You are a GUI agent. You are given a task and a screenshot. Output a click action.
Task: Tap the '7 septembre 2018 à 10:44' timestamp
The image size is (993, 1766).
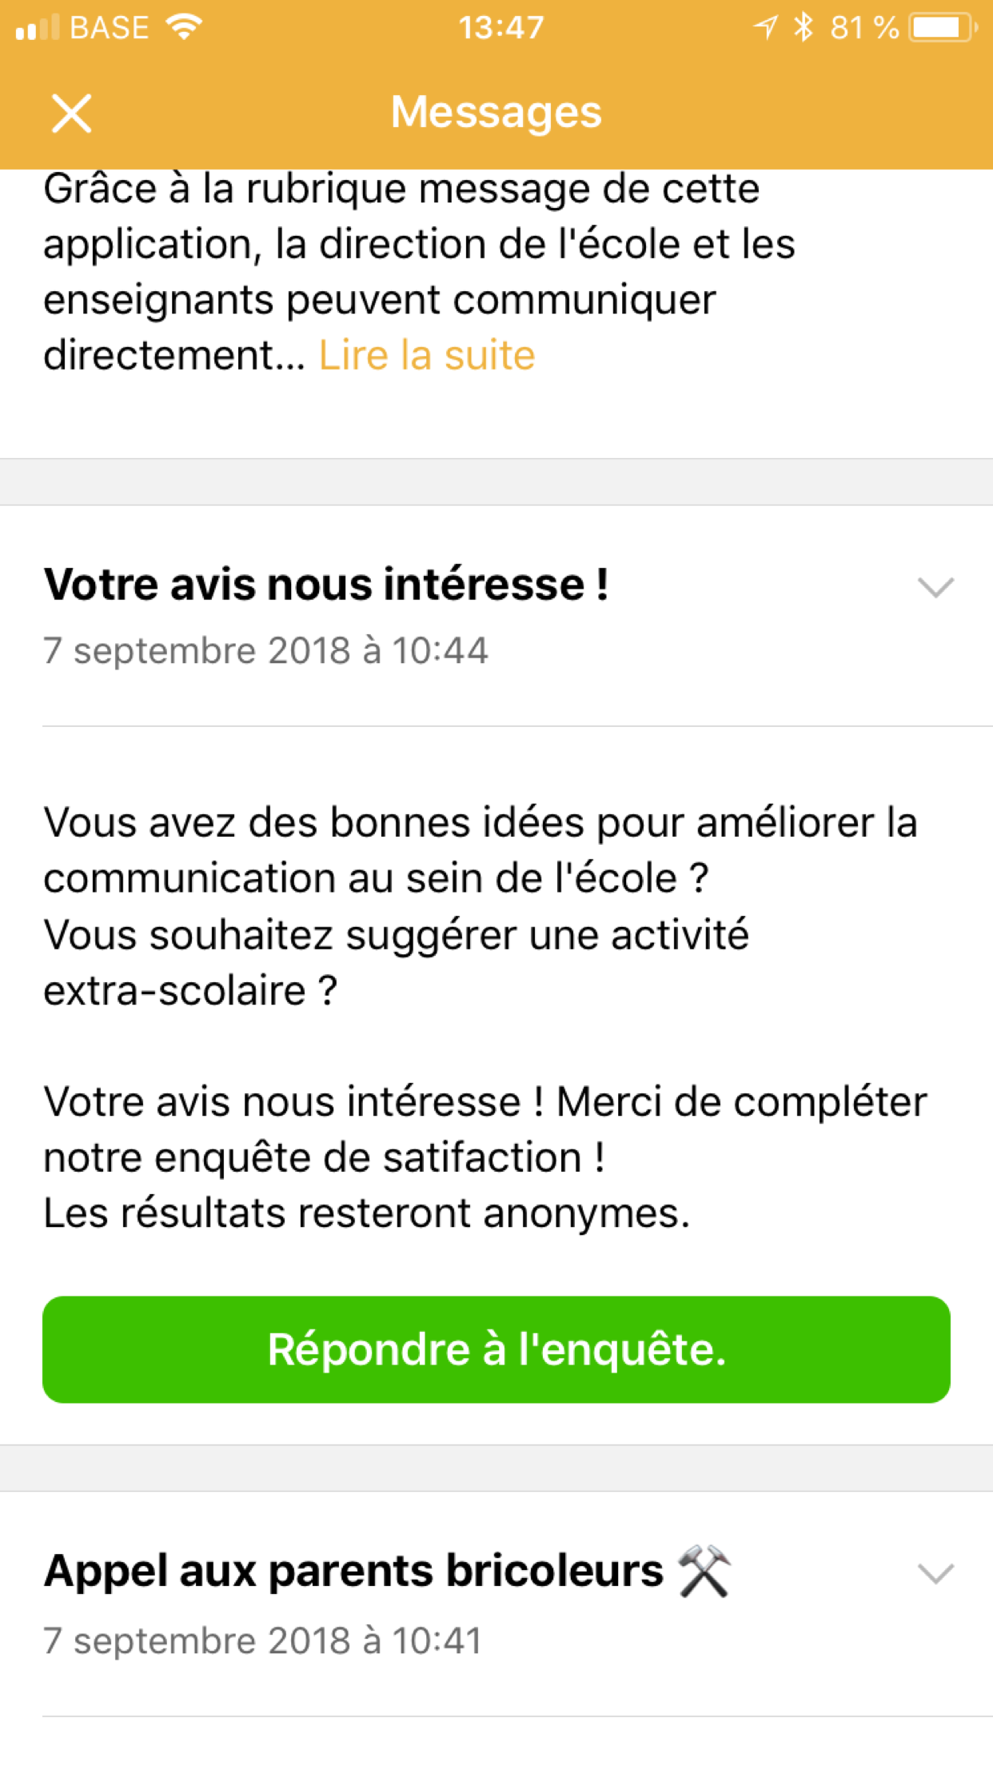coord(265,650)
